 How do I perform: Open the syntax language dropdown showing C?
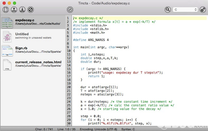(185, 10)
